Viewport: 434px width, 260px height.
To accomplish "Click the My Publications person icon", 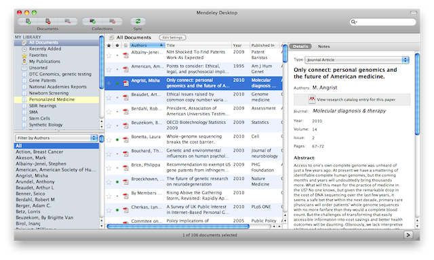I will click(24, 62).
